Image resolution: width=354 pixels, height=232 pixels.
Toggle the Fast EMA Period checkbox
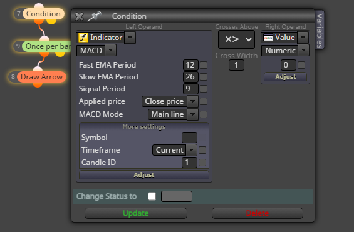204,65
